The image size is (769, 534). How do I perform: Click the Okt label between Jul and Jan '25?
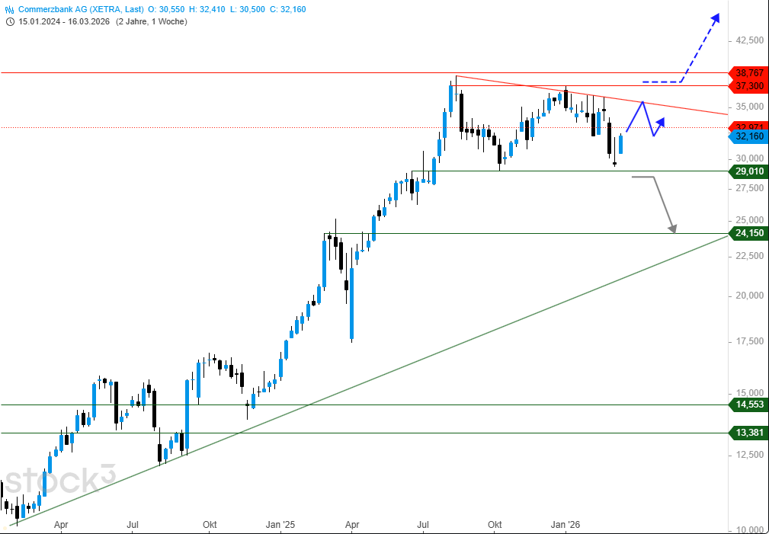click(210, 525)
